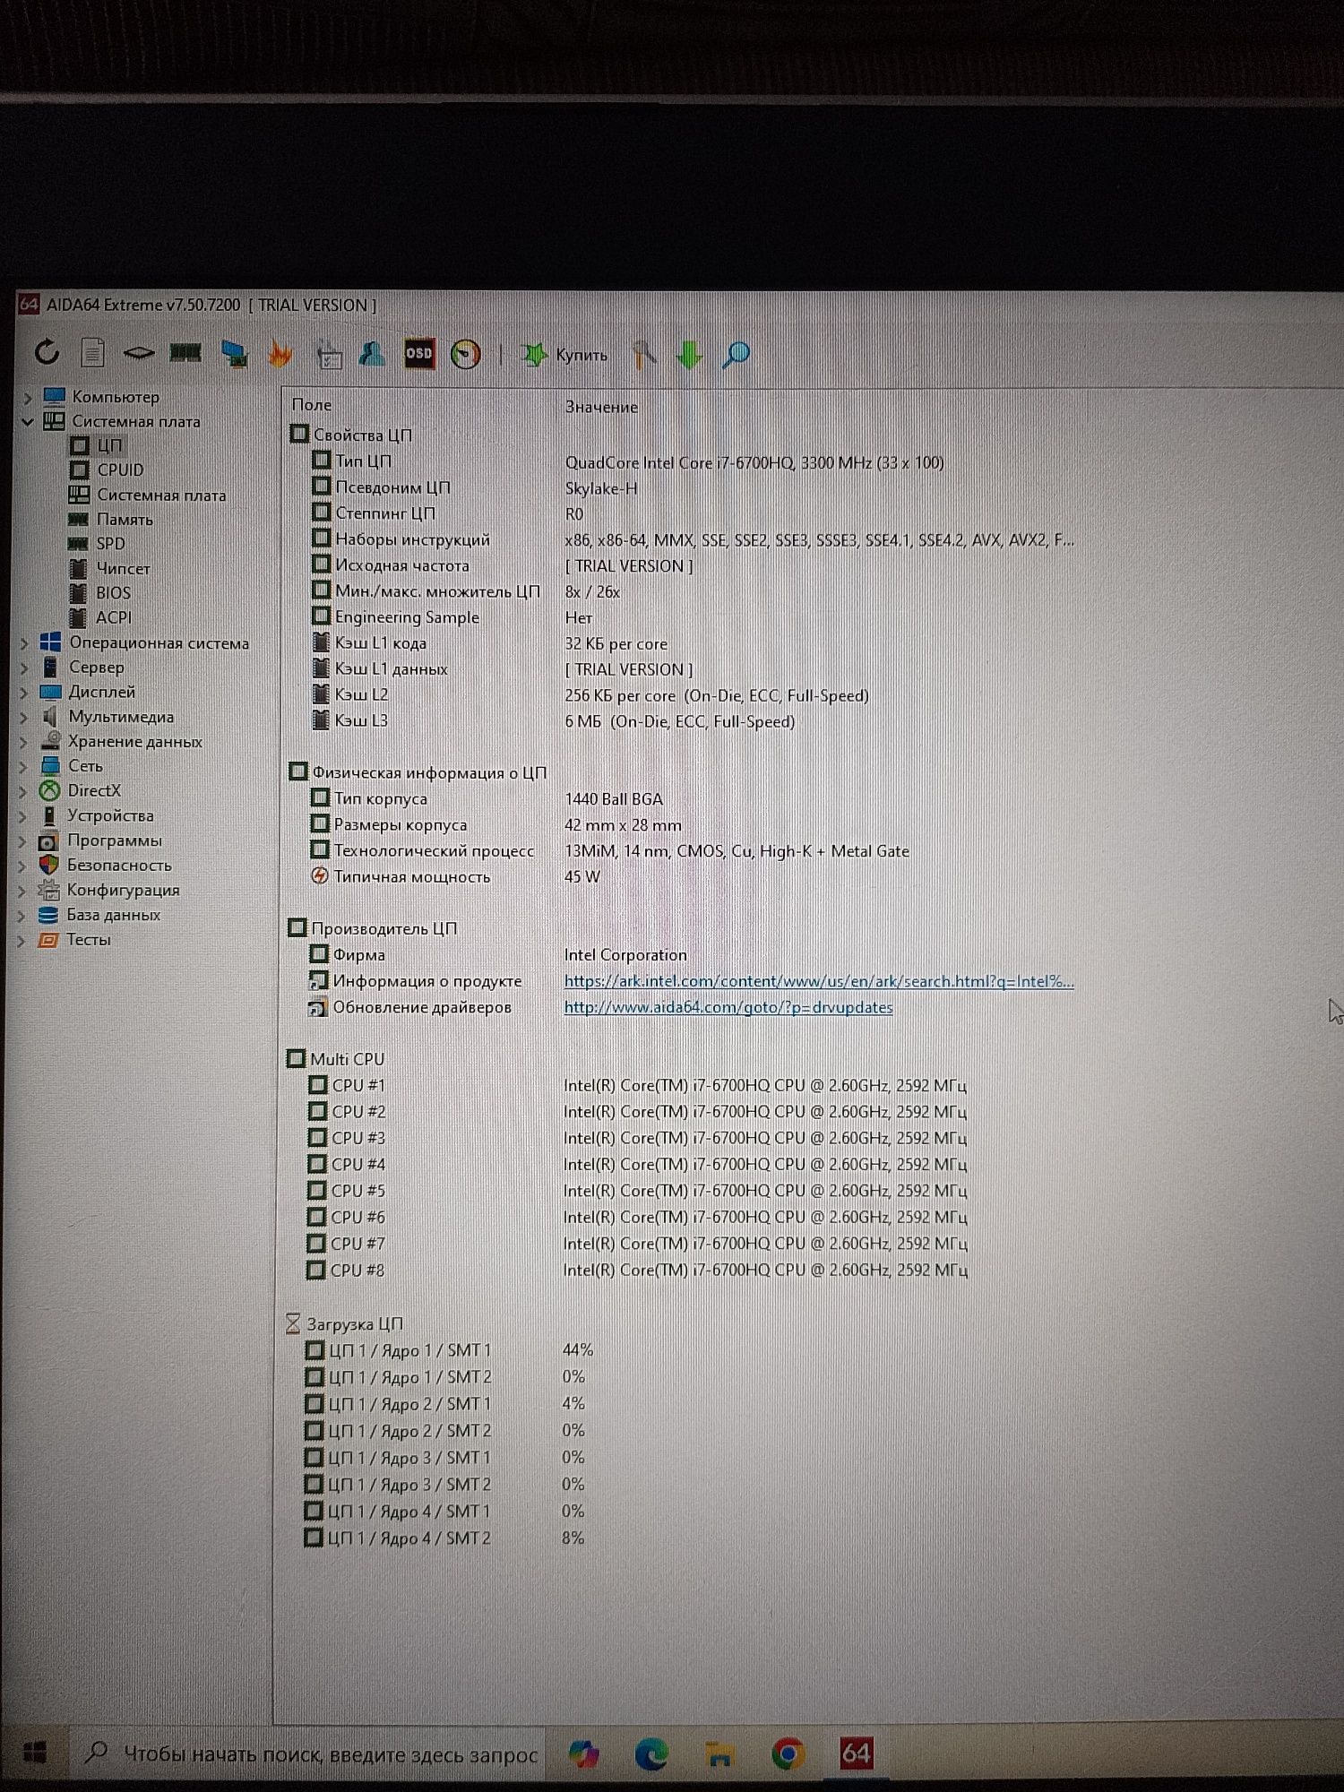Open Google Chrome from taskbar
Viewport: 1344px width, 1792px height.
(x=788, y=1753)
